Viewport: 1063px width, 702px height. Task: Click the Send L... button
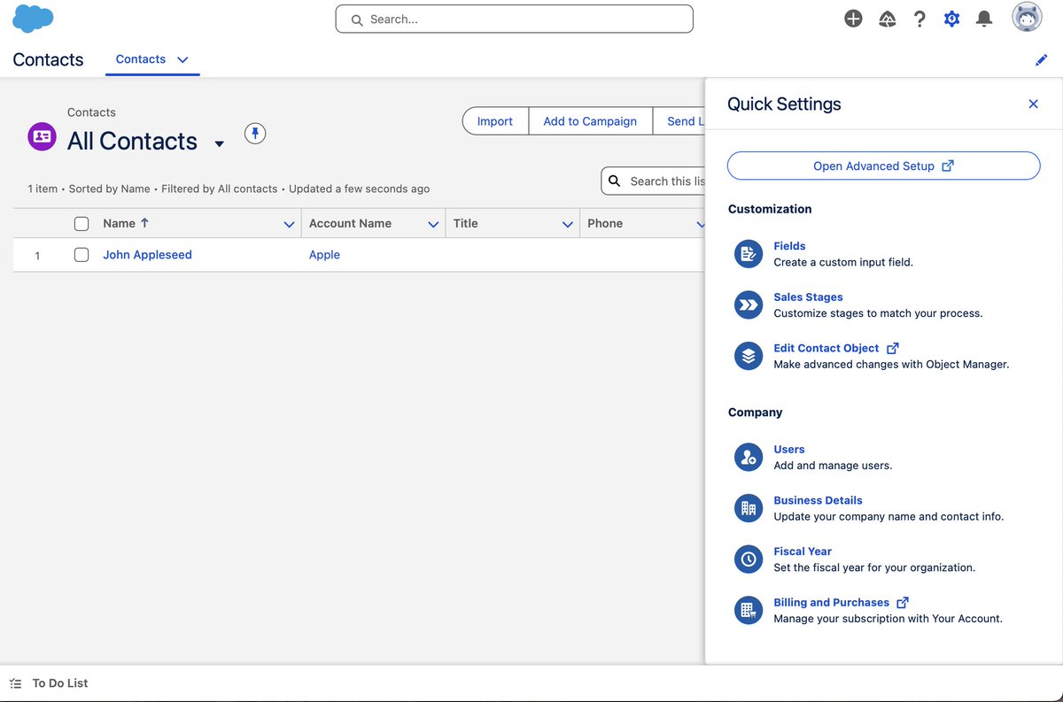(x=679, y=121)
